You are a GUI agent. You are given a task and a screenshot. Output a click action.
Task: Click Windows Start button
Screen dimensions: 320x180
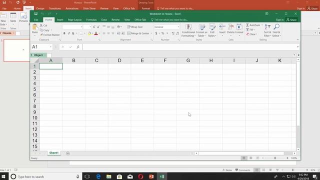point(4,176)
